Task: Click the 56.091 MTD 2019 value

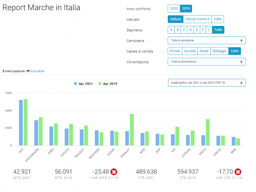Action: (63, 172)
